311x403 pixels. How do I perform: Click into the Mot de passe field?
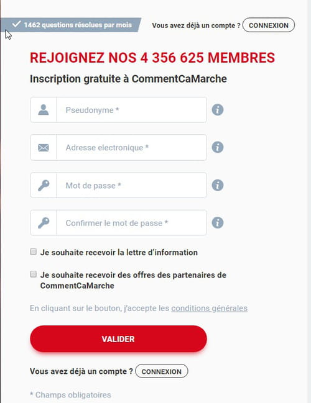point(132,185)
